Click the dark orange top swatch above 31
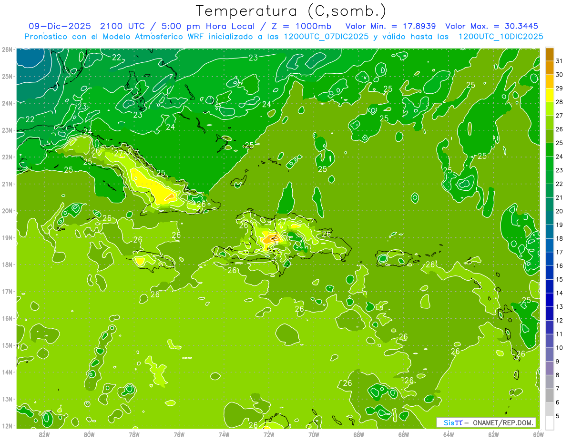The width and height of the screenshot is (572, 441). [550, 54]
